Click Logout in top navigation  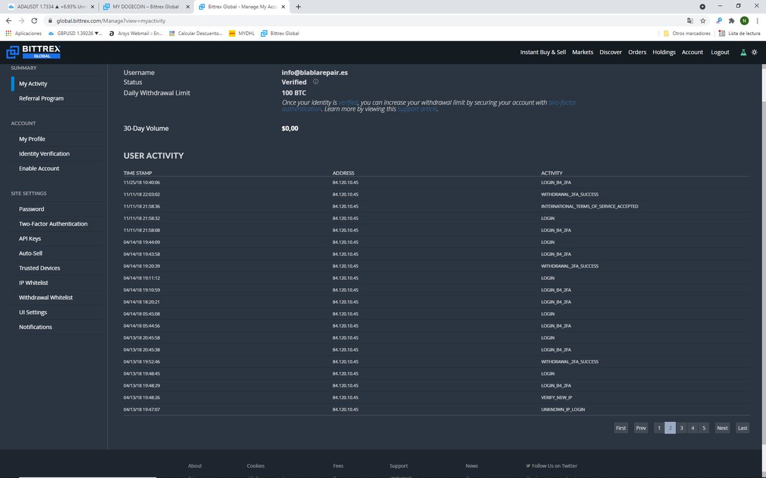[x=720, y=52]
